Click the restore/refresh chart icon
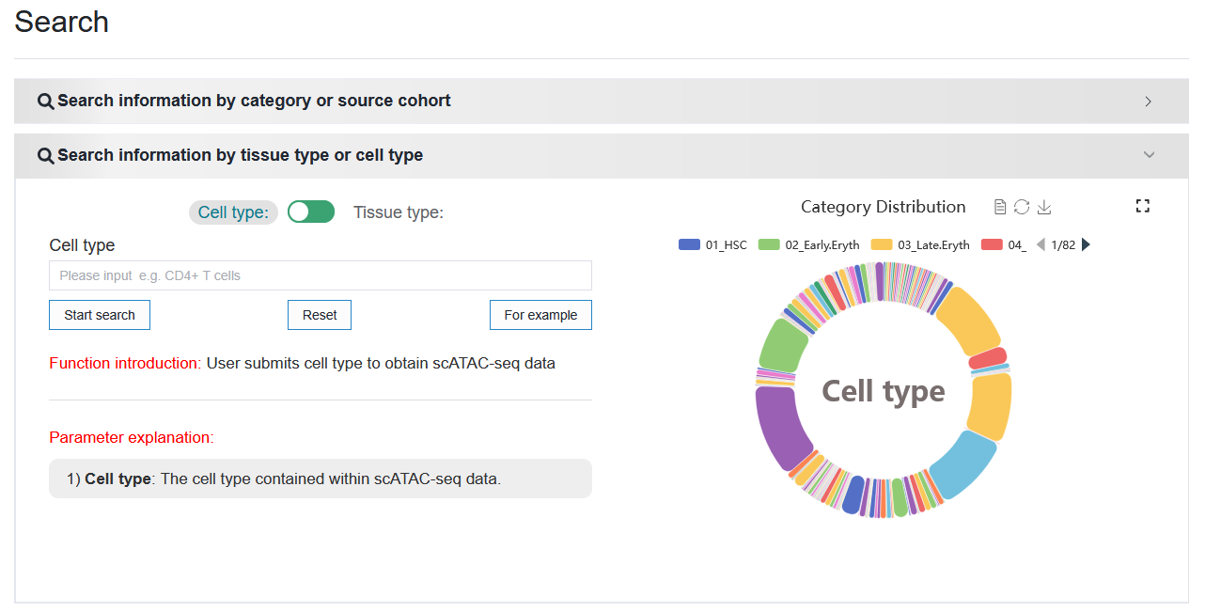Image resolution: width=1205 pixels, height=612 pixels. (x=1022, y=207)
